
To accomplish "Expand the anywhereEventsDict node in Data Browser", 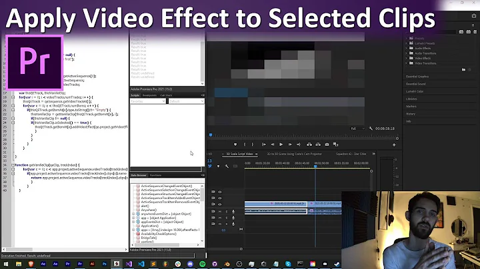I will point(133,214).
